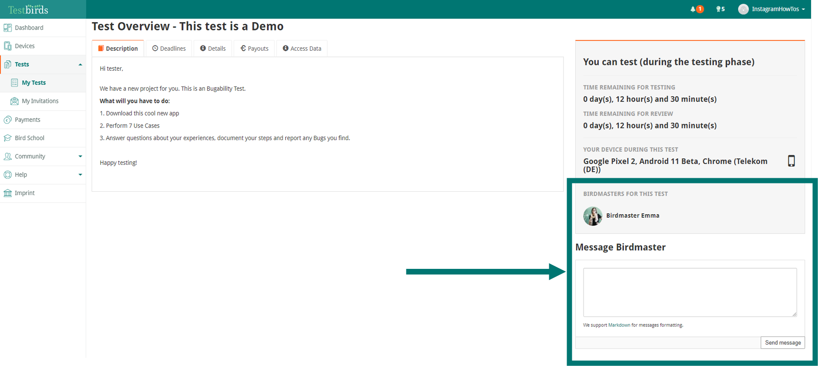Click the Dashboard sidebar icon
The image size is (818, 366).
pos(7,28)
